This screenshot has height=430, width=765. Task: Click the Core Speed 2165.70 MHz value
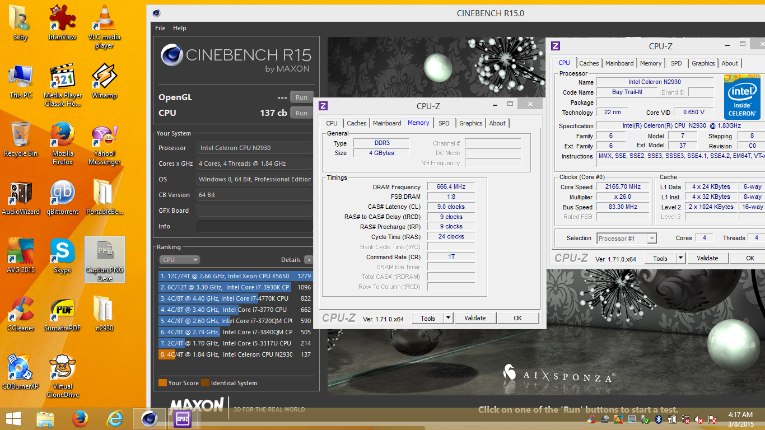tap(623, 187)
